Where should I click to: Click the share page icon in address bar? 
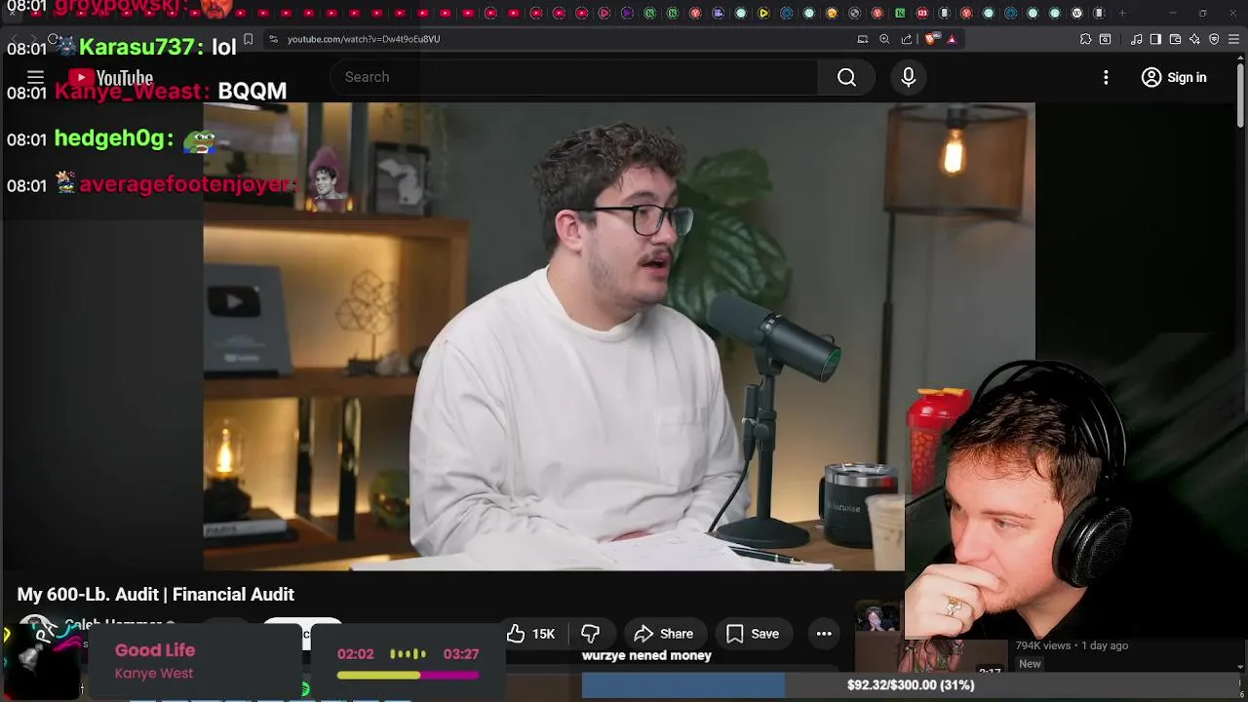tap(907, 39)
